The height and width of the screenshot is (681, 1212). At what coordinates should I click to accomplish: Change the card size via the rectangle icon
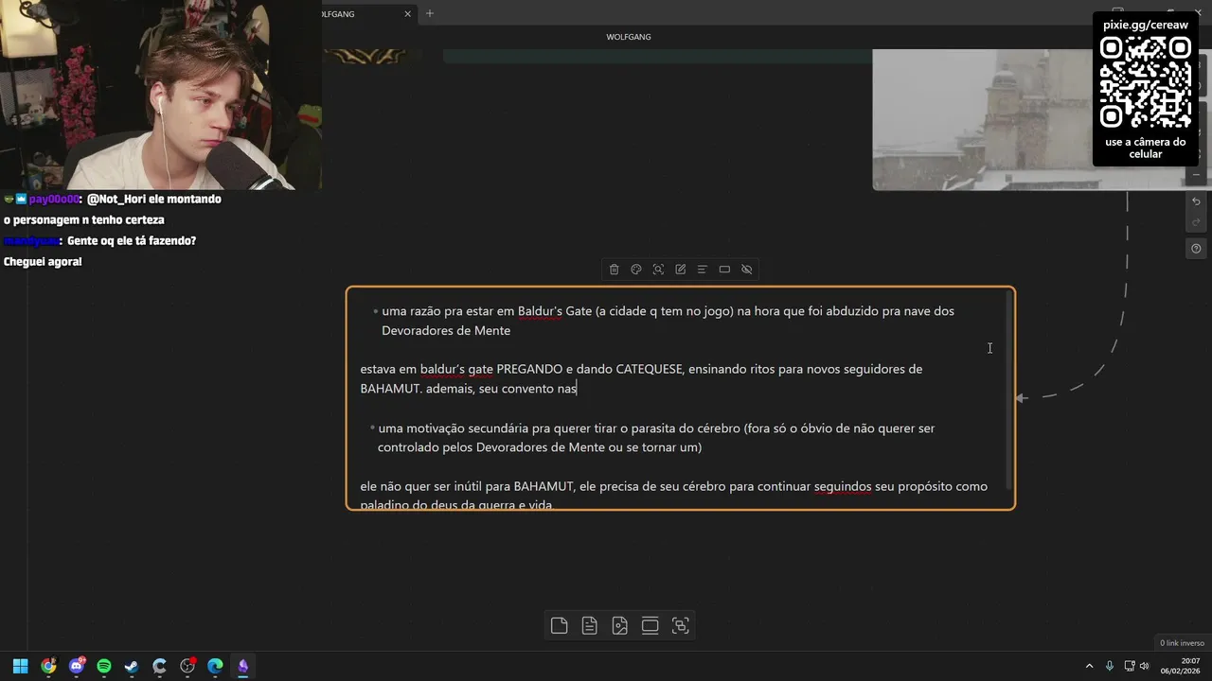724,270
